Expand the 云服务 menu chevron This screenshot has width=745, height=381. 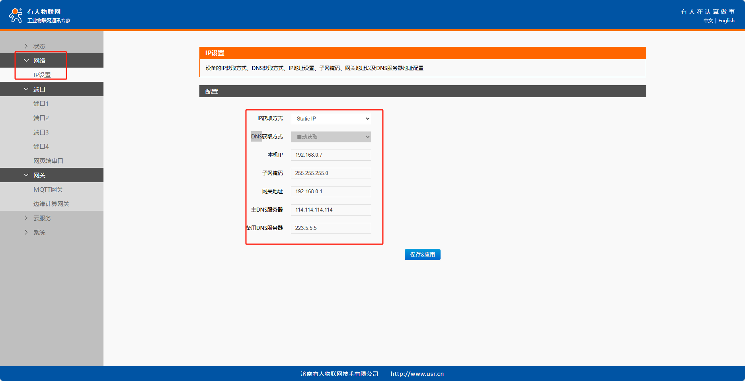click(26, 218)
